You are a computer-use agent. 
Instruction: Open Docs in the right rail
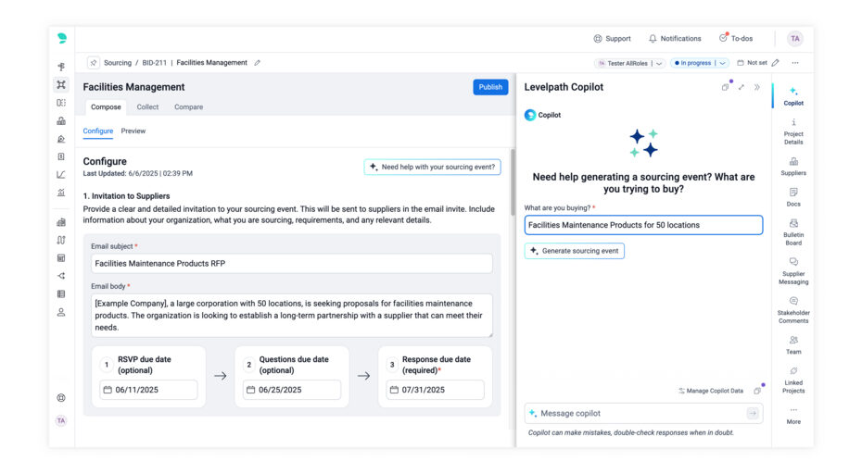point(793,197)
